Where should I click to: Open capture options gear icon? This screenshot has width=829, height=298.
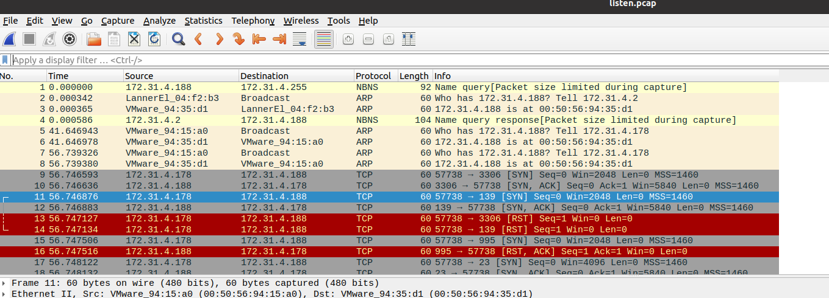[70, 40]
